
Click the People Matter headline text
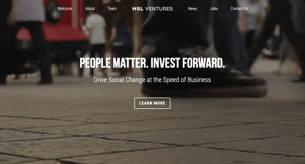coord(114,63)
